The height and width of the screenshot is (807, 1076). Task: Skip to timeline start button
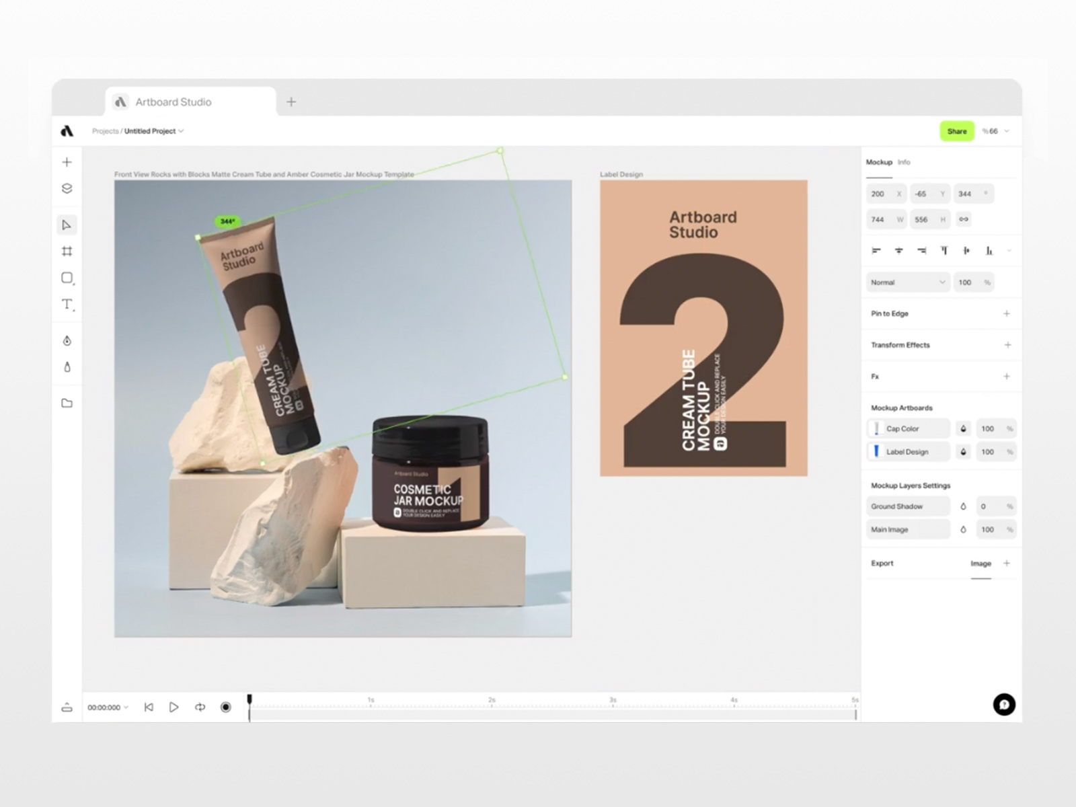pos(149,707)
